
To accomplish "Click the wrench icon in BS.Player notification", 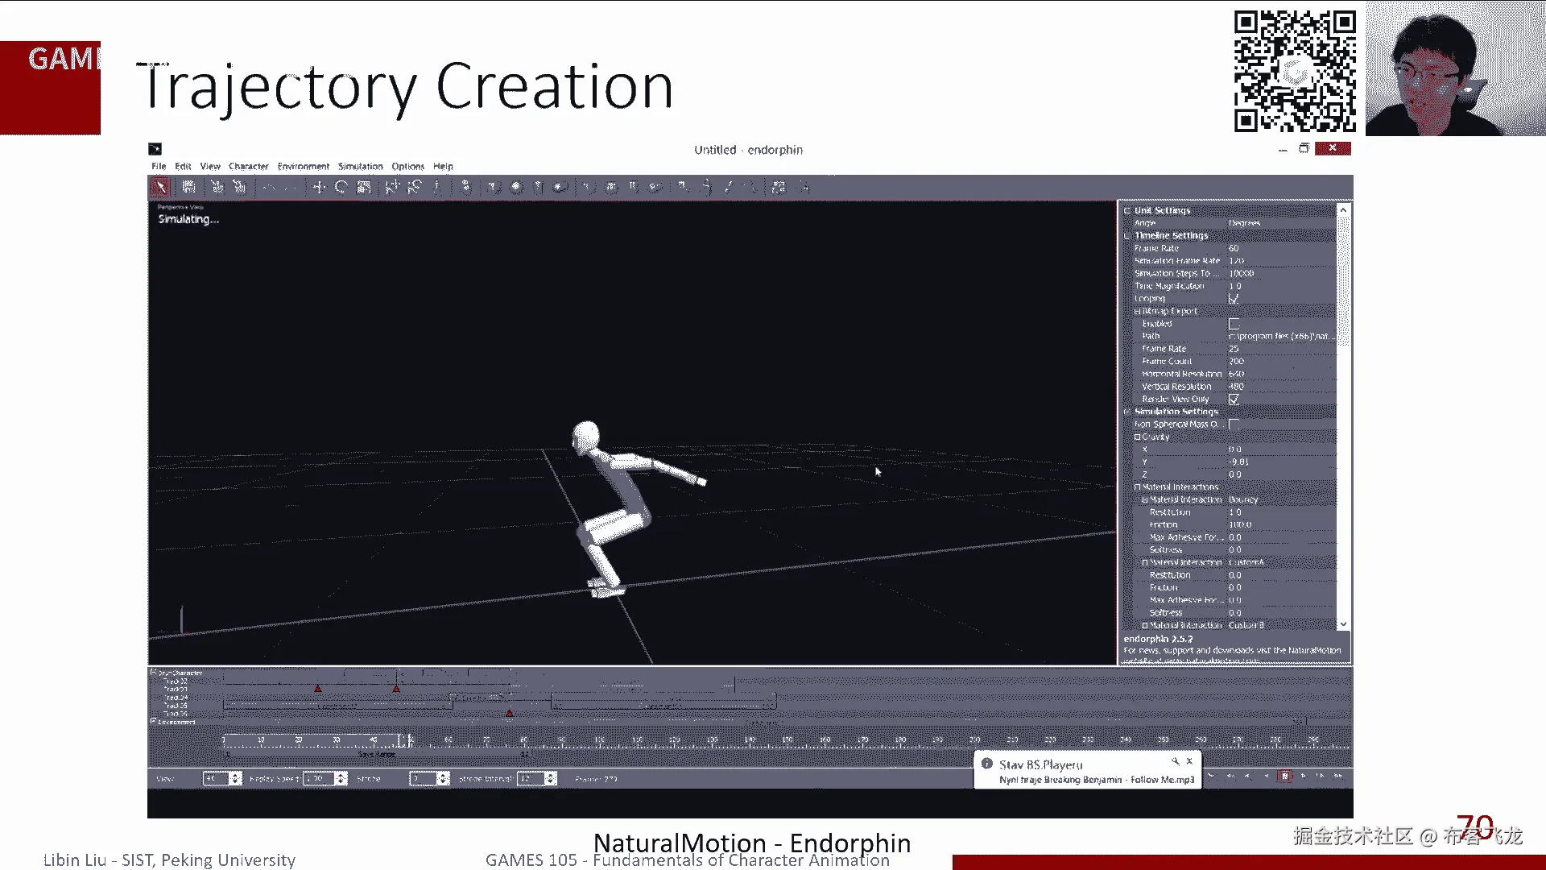I will [1175, 761].
